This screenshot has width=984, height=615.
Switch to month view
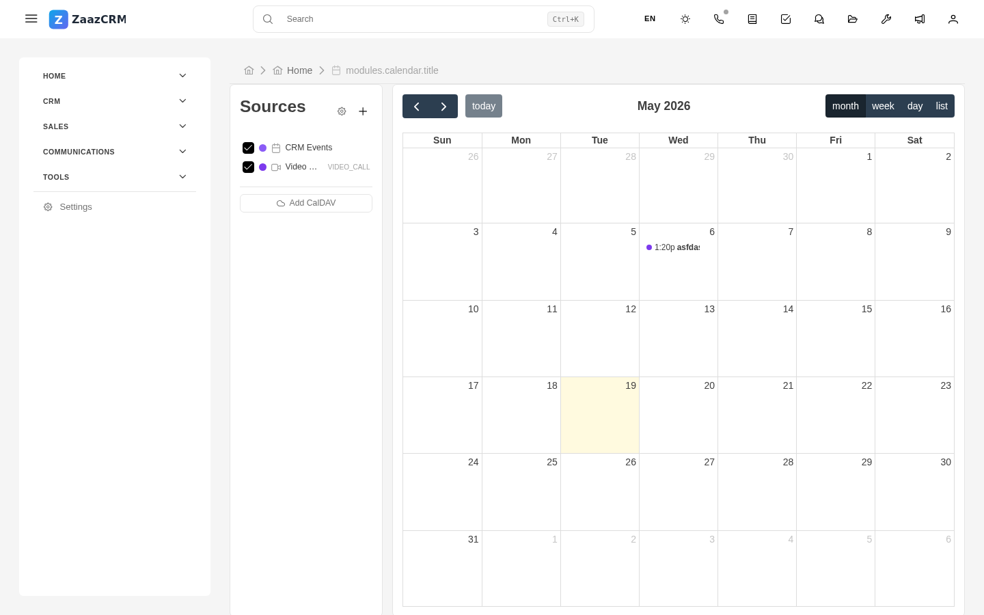click(845, 106)
